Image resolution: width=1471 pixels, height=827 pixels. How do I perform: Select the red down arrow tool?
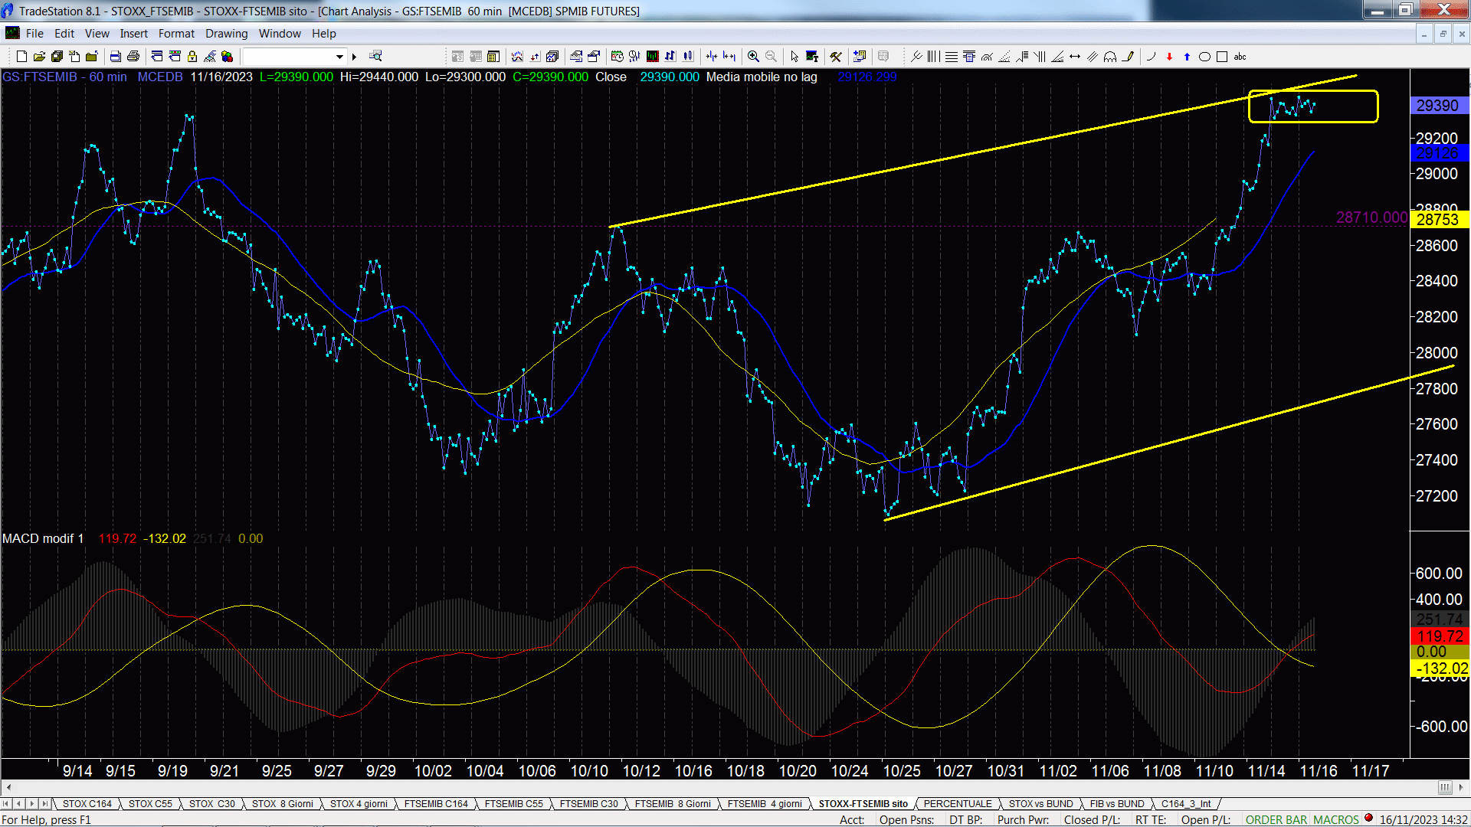click(x=1169, y=57)
